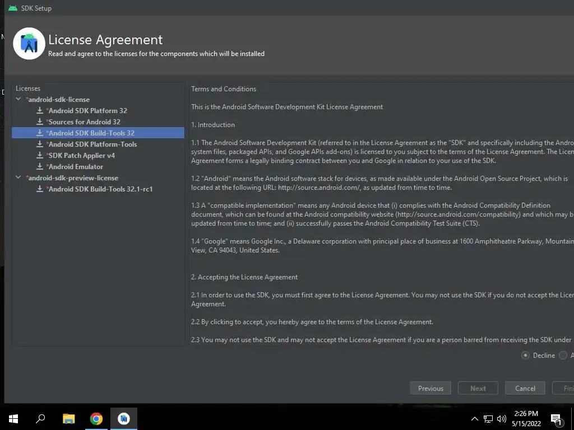The image size is (574, 430).
Task: Open the notification center icon
Action: [x=556, y=420]
